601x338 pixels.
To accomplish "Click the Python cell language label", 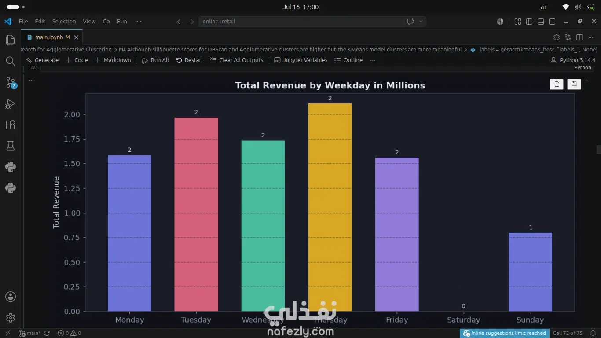I will [583, 68].
